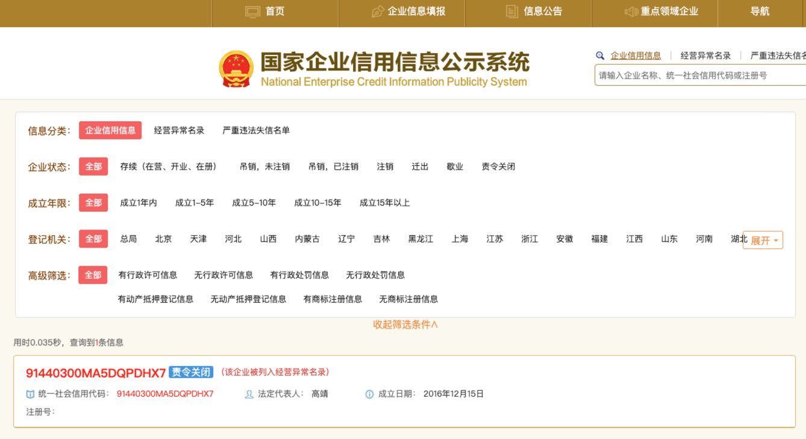Click the person icon beside 法定代表人

[x=249, y=394]
